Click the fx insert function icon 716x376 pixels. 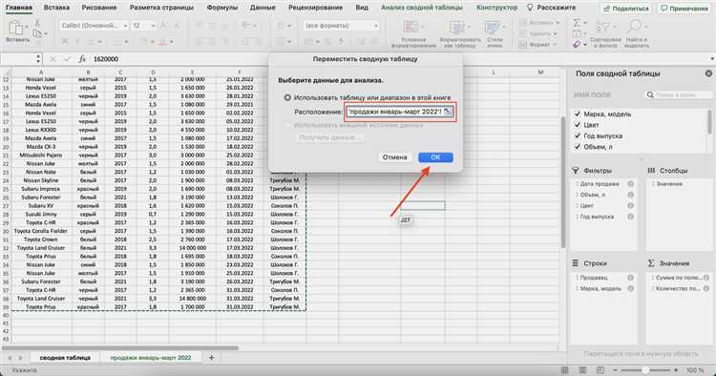tap(82, 59)
